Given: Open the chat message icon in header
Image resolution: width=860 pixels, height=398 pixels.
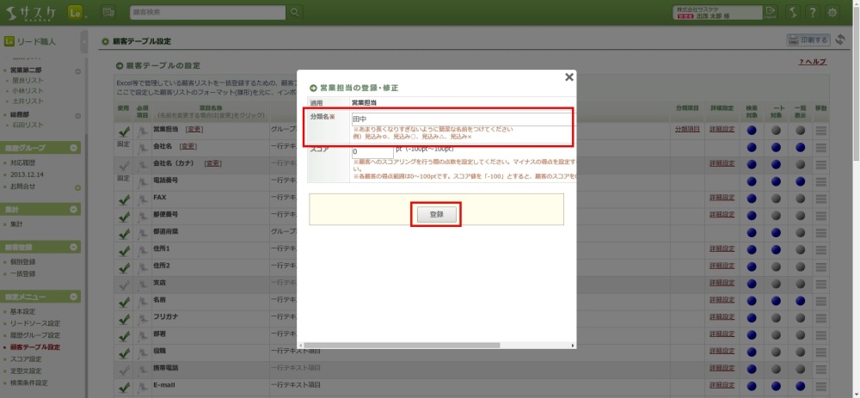Looking at the screenshot, I should click(108, 12).
